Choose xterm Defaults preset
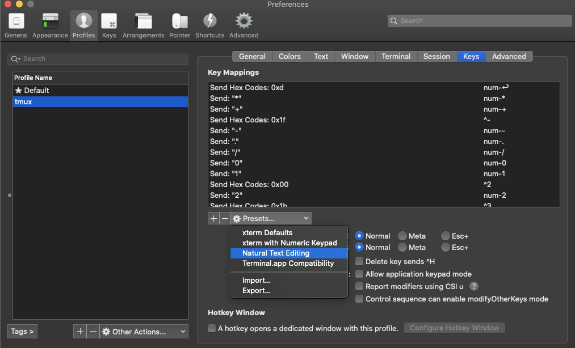575x348 pixels. tap(289, 232)
